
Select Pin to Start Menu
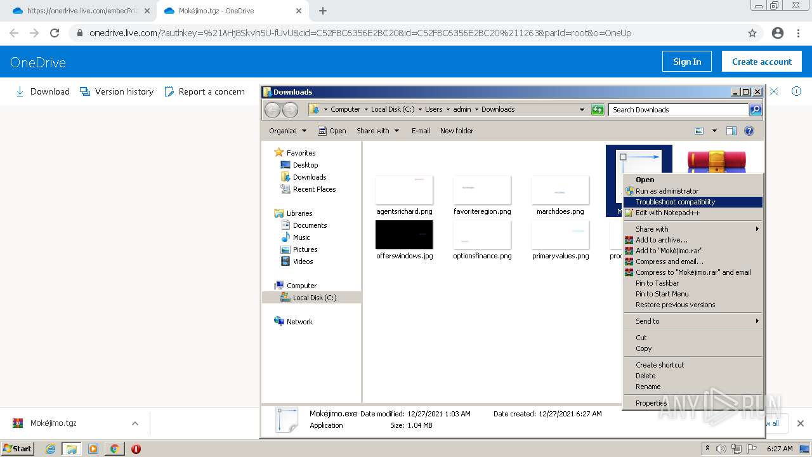coord(693,294)
